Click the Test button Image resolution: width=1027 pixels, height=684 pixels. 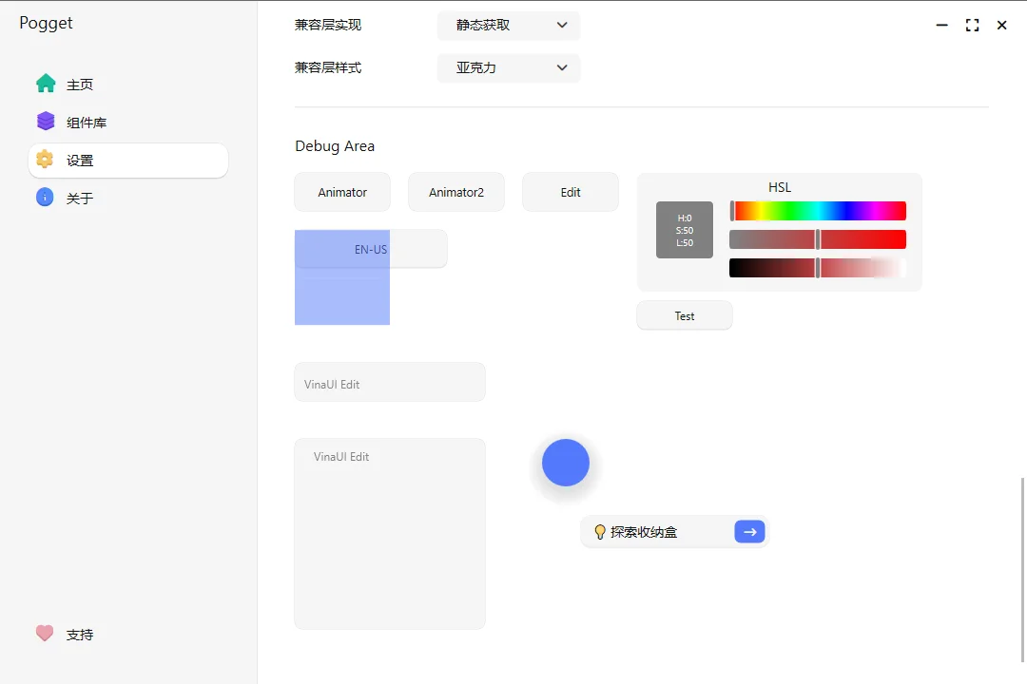pyautogui.click(x=685, y=315)
